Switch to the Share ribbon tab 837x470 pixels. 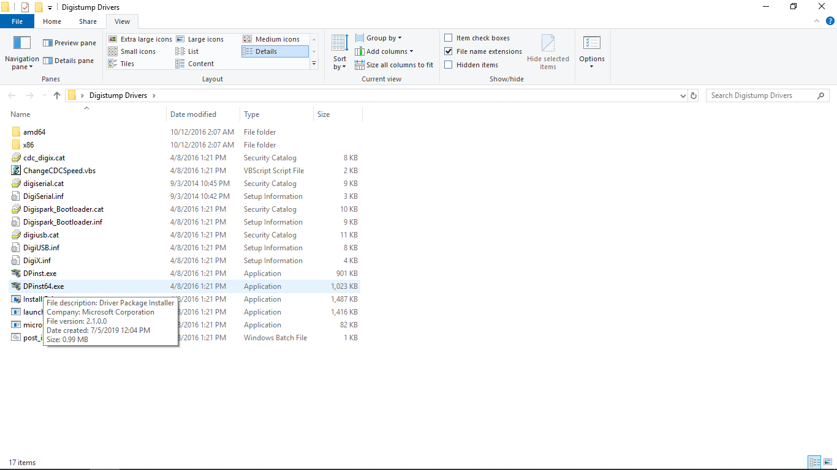87,21
